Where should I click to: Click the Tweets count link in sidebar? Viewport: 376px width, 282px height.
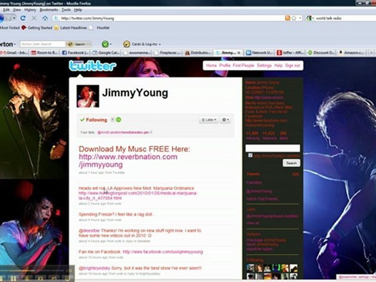[273, 174]
